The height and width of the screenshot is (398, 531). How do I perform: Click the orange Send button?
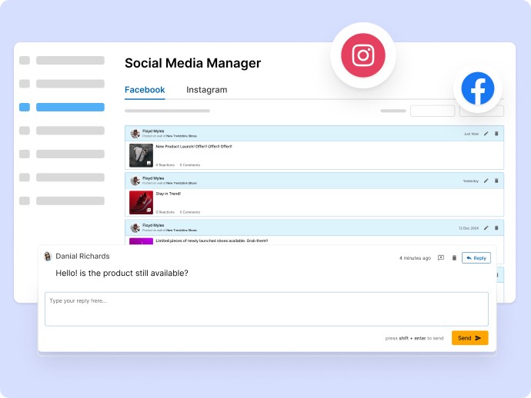point(469,338)
